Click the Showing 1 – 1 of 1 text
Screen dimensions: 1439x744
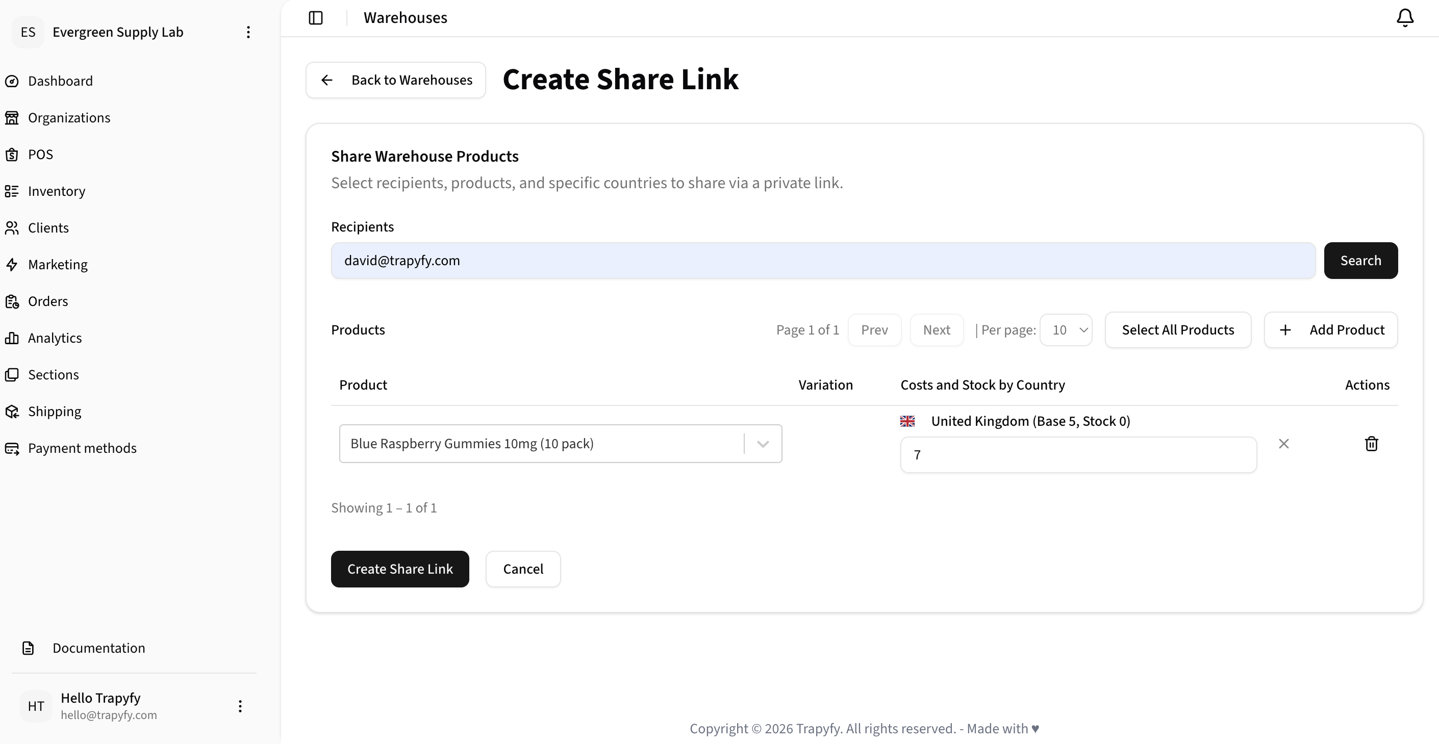[x=384, y=508]
